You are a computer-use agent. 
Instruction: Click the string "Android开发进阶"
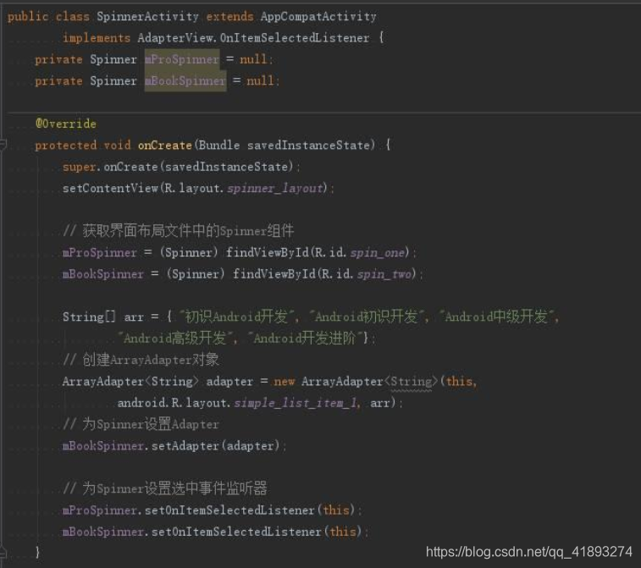coord(305,339)
